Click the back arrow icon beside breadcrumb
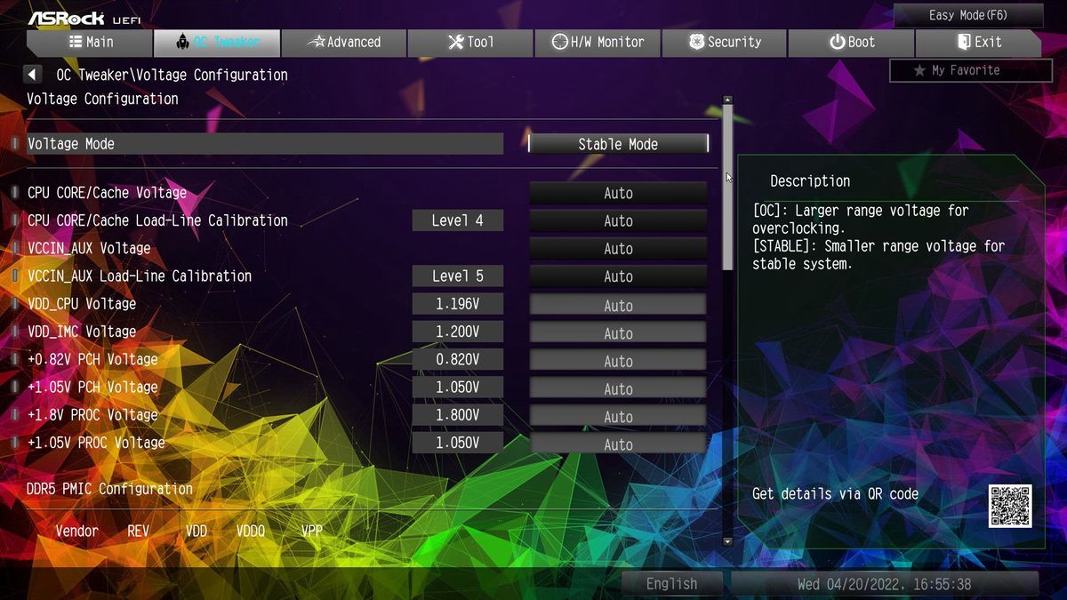The width and height of the screenshot is (1067, 600). [x=33, y=75]
